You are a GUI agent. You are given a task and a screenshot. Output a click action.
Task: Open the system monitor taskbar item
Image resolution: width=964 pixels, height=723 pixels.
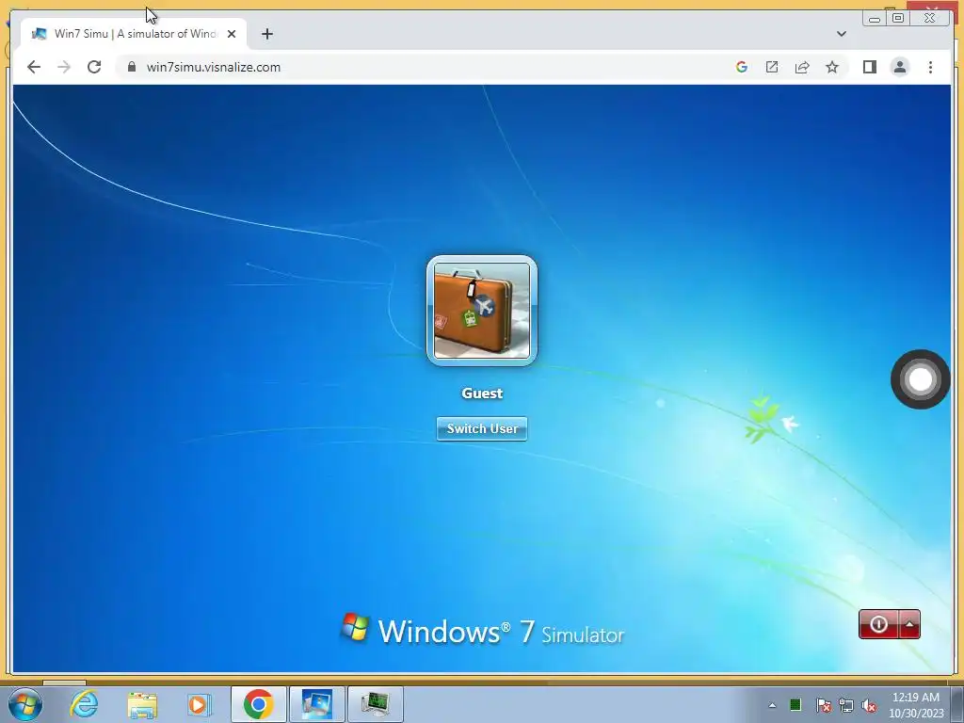[376, 704]
